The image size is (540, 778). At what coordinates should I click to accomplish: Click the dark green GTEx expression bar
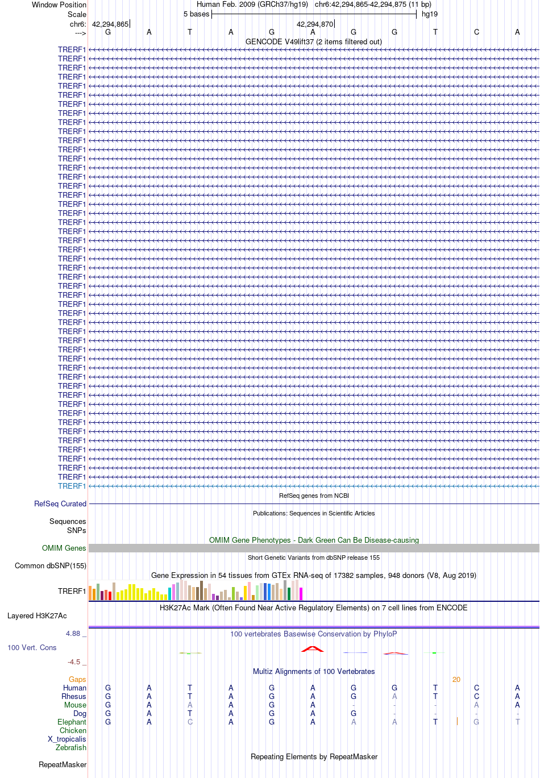click(x=289, y=594)
